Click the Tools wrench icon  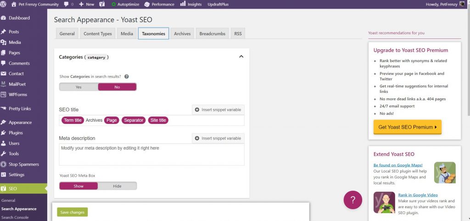click(x=4, y=153)
